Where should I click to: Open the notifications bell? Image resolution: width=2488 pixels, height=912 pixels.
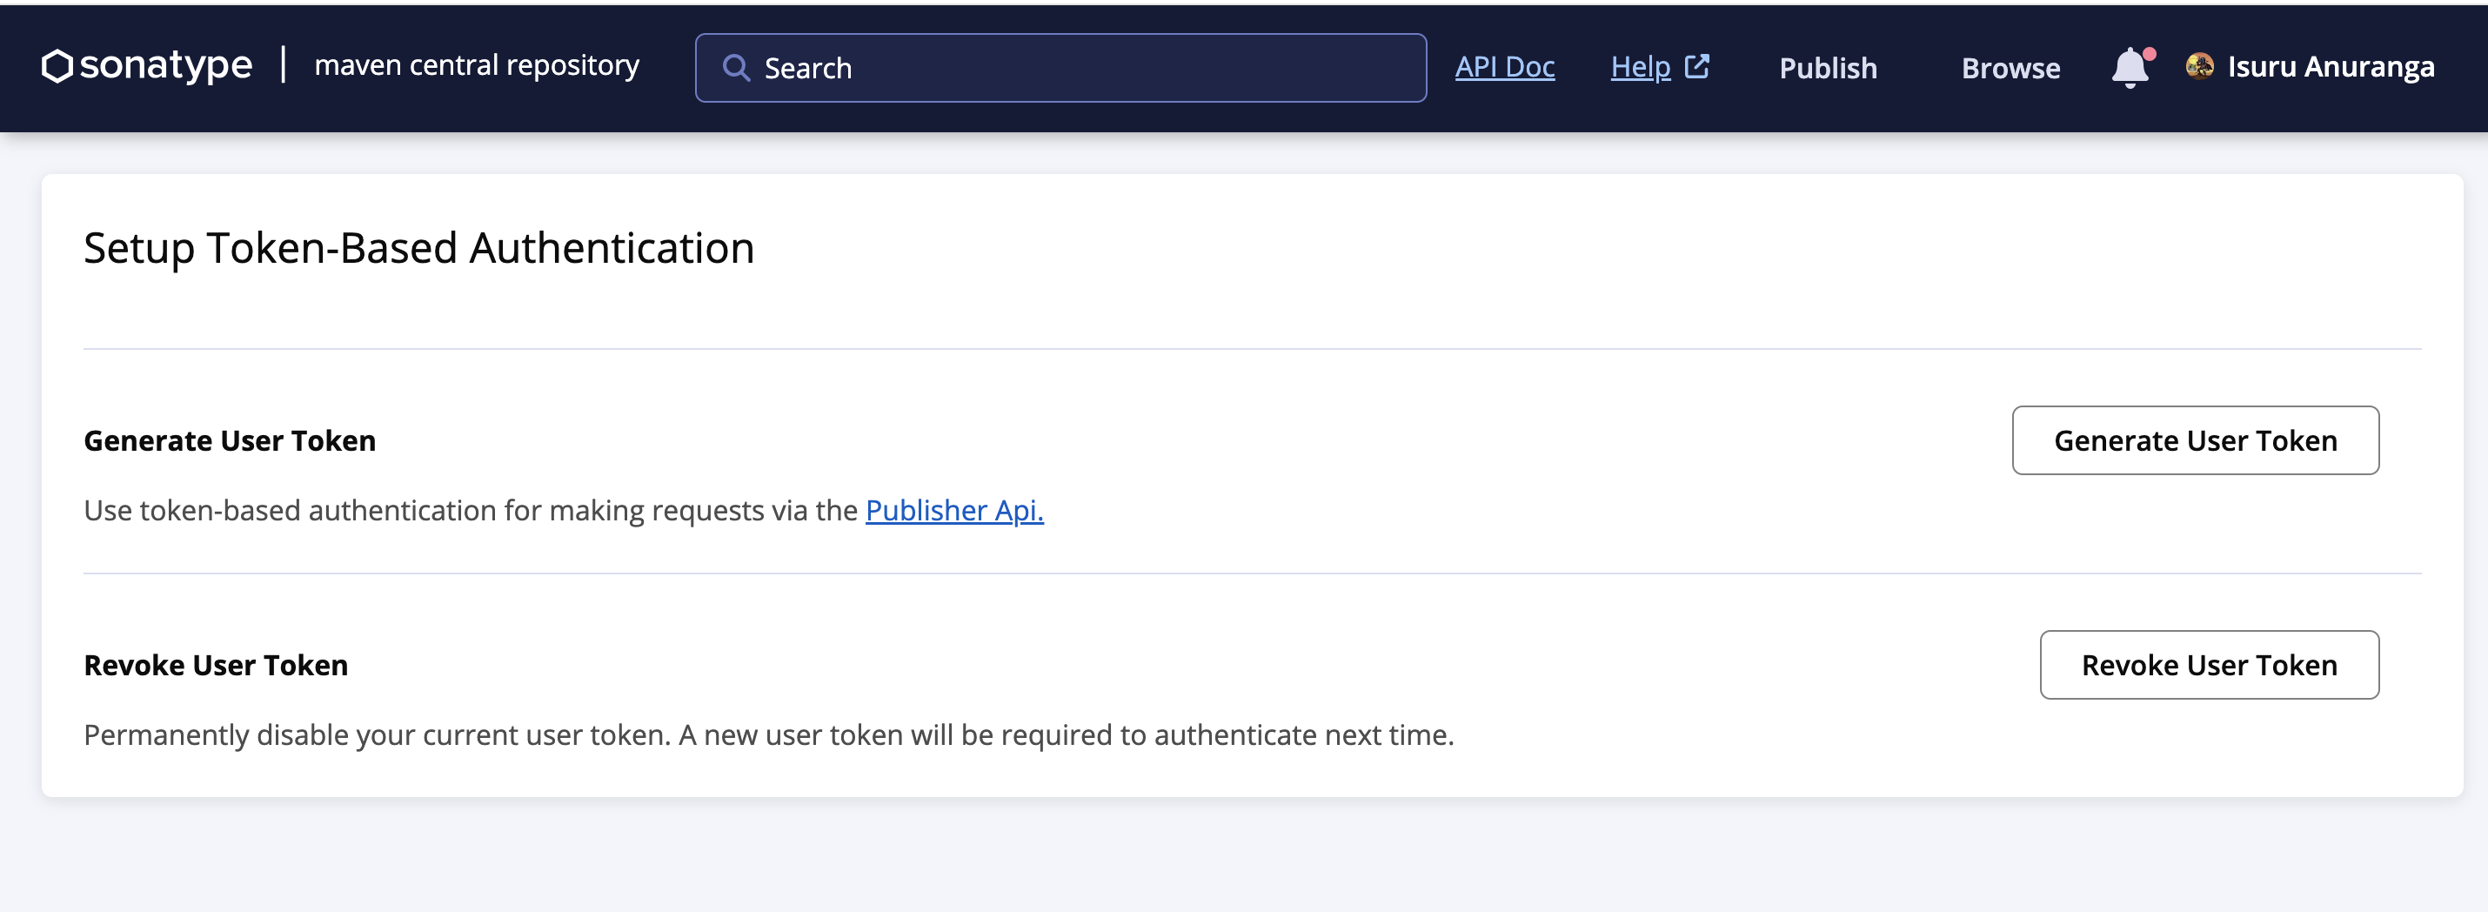tap(2130, 68)
